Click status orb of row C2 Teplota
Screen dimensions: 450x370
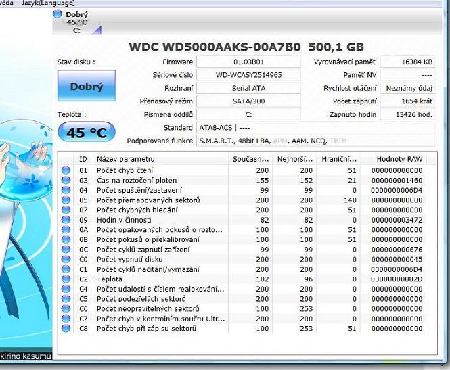(x=66, y=279)
